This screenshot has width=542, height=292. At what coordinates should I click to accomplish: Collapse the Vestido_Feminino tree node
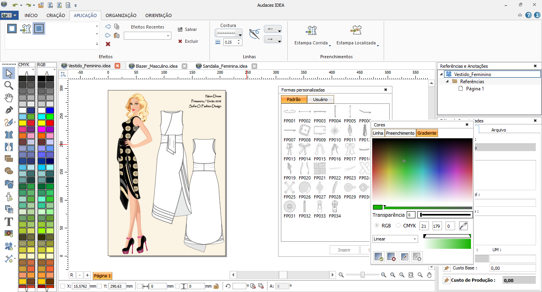442,74
